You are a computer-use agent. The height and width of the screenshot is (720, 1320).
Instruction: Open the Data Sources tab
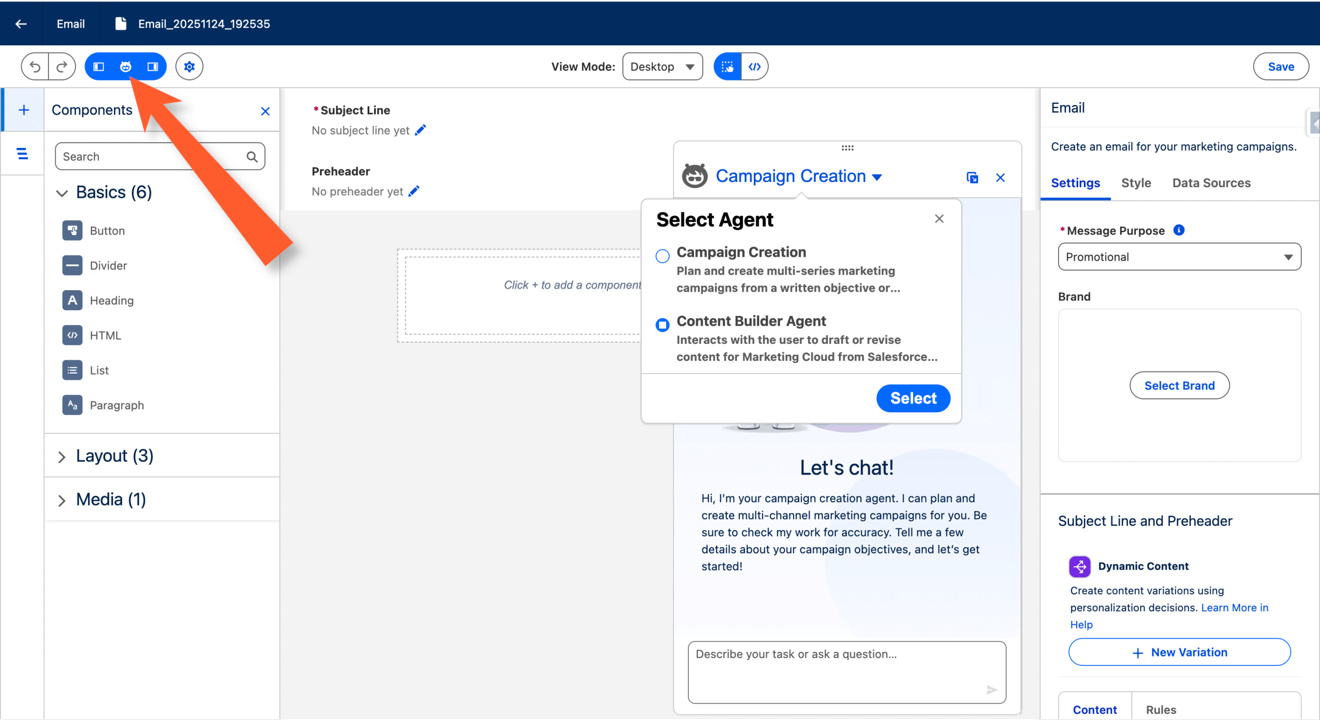point(1211,183)
